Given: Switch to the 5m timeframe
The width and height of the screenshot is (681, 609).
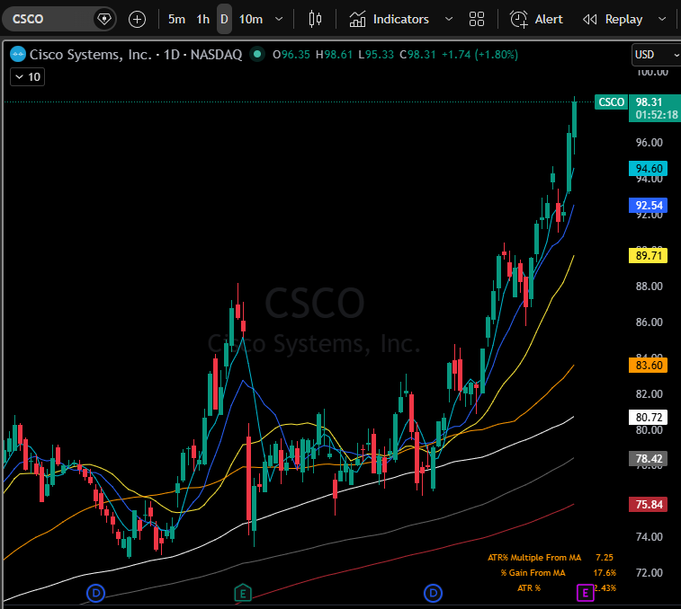Looking at the screenshot, I should (x=176, y=19).
